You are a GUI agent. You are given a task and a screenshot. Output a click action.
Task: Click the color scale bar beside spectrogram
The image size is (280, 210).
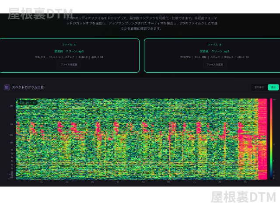(271, 139)
